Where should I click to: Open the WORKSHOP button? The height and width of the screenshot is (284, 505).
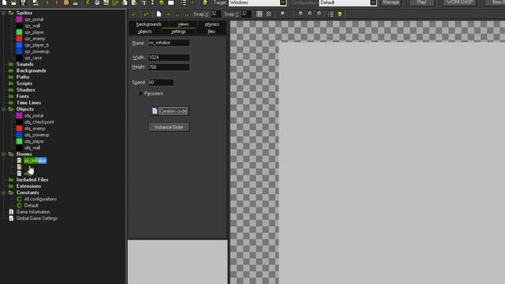pyautogui.click(x=459, y=2)
